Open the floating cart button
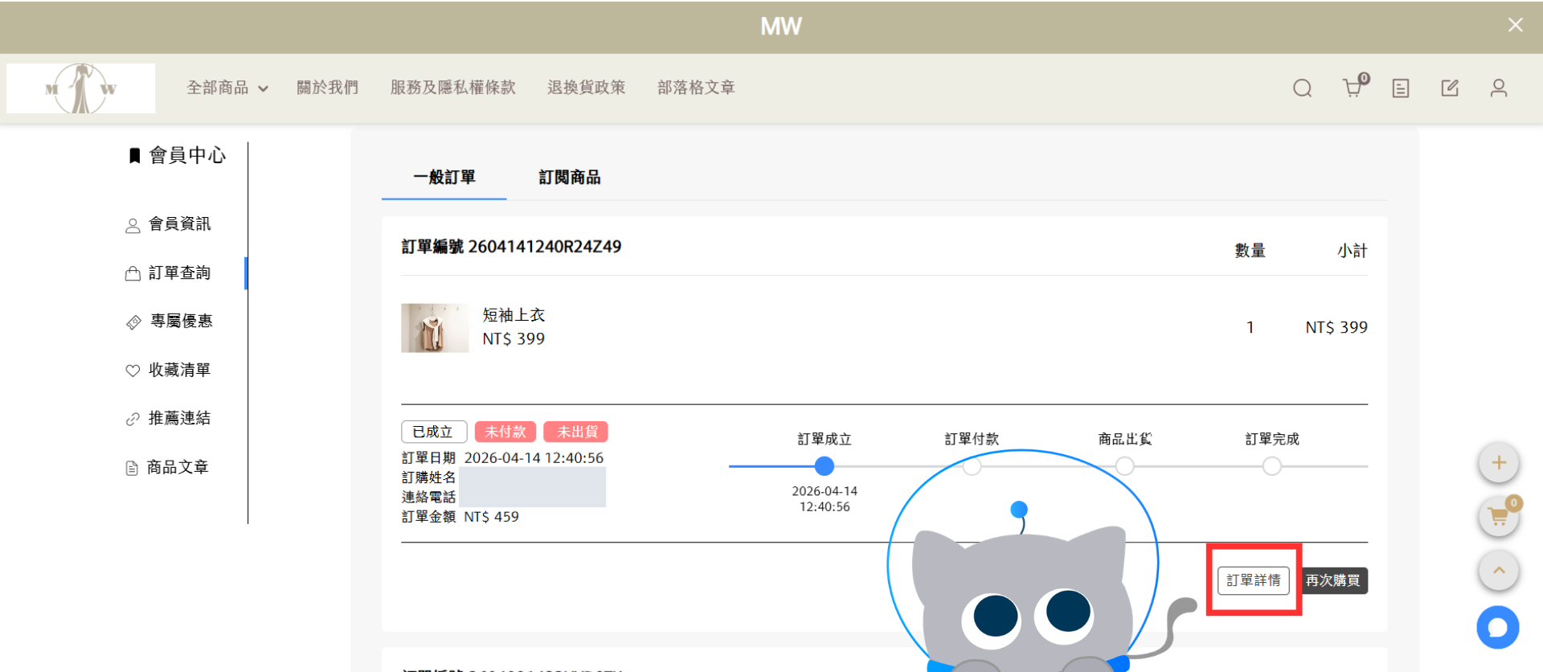Viewport: 1543px width, 672px height. 1499,517
